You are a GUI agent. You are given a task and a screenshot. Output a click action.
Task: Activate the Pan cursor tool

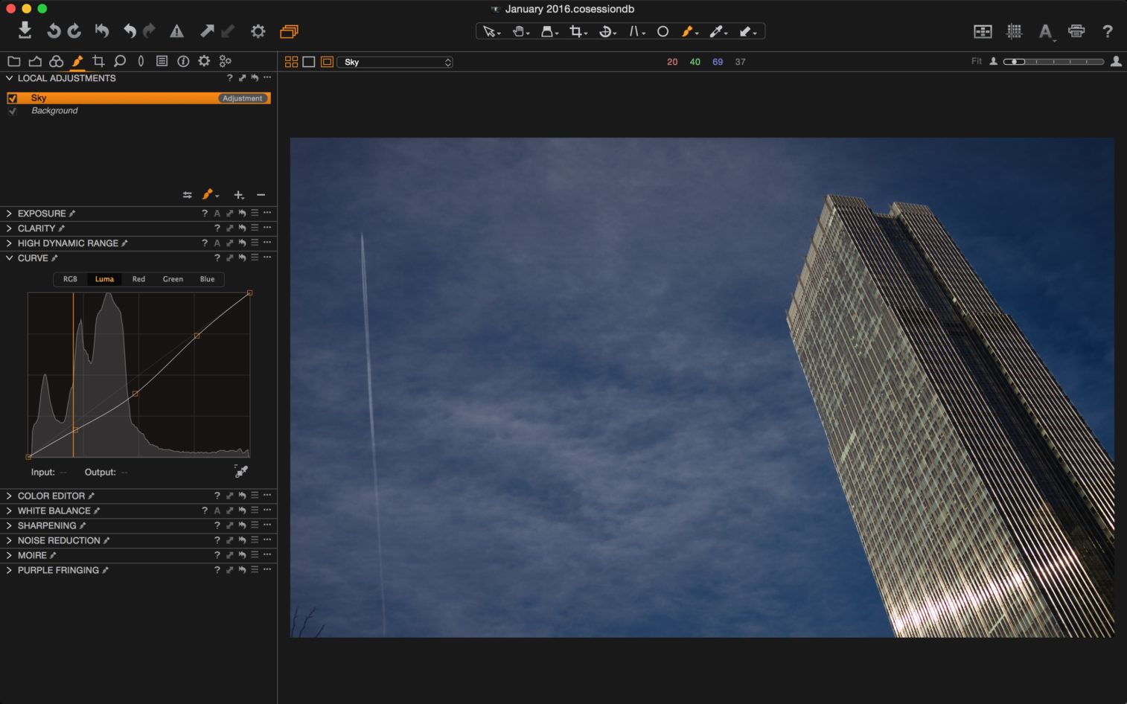(518, 31)
